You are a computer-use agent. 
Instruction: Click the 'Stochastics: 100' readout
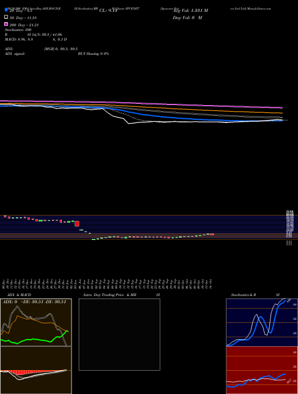[18, 30]
